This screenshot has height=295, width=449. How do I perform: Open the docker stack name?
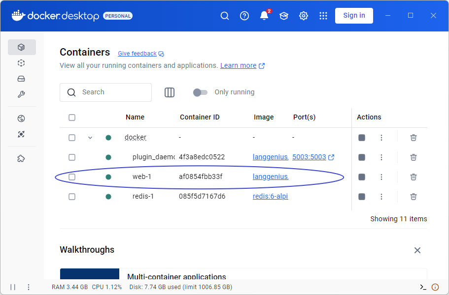click(136, 137)
